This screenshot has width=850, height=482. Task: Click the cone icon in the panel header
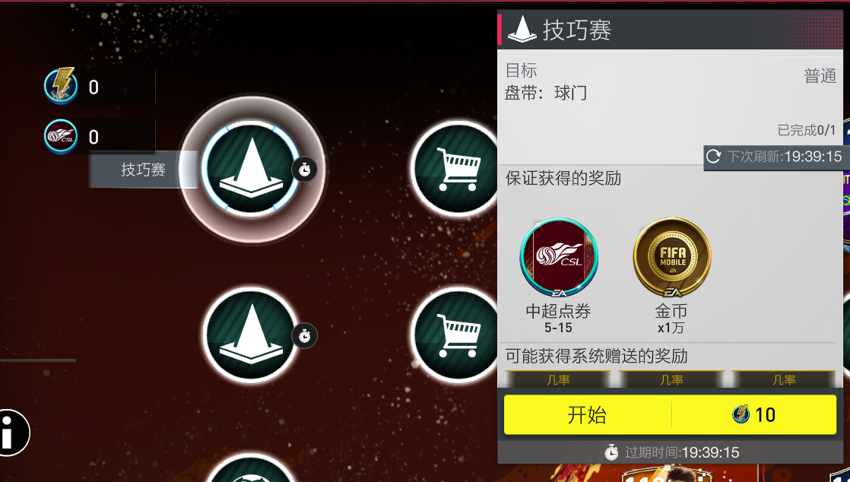(522, 30)
